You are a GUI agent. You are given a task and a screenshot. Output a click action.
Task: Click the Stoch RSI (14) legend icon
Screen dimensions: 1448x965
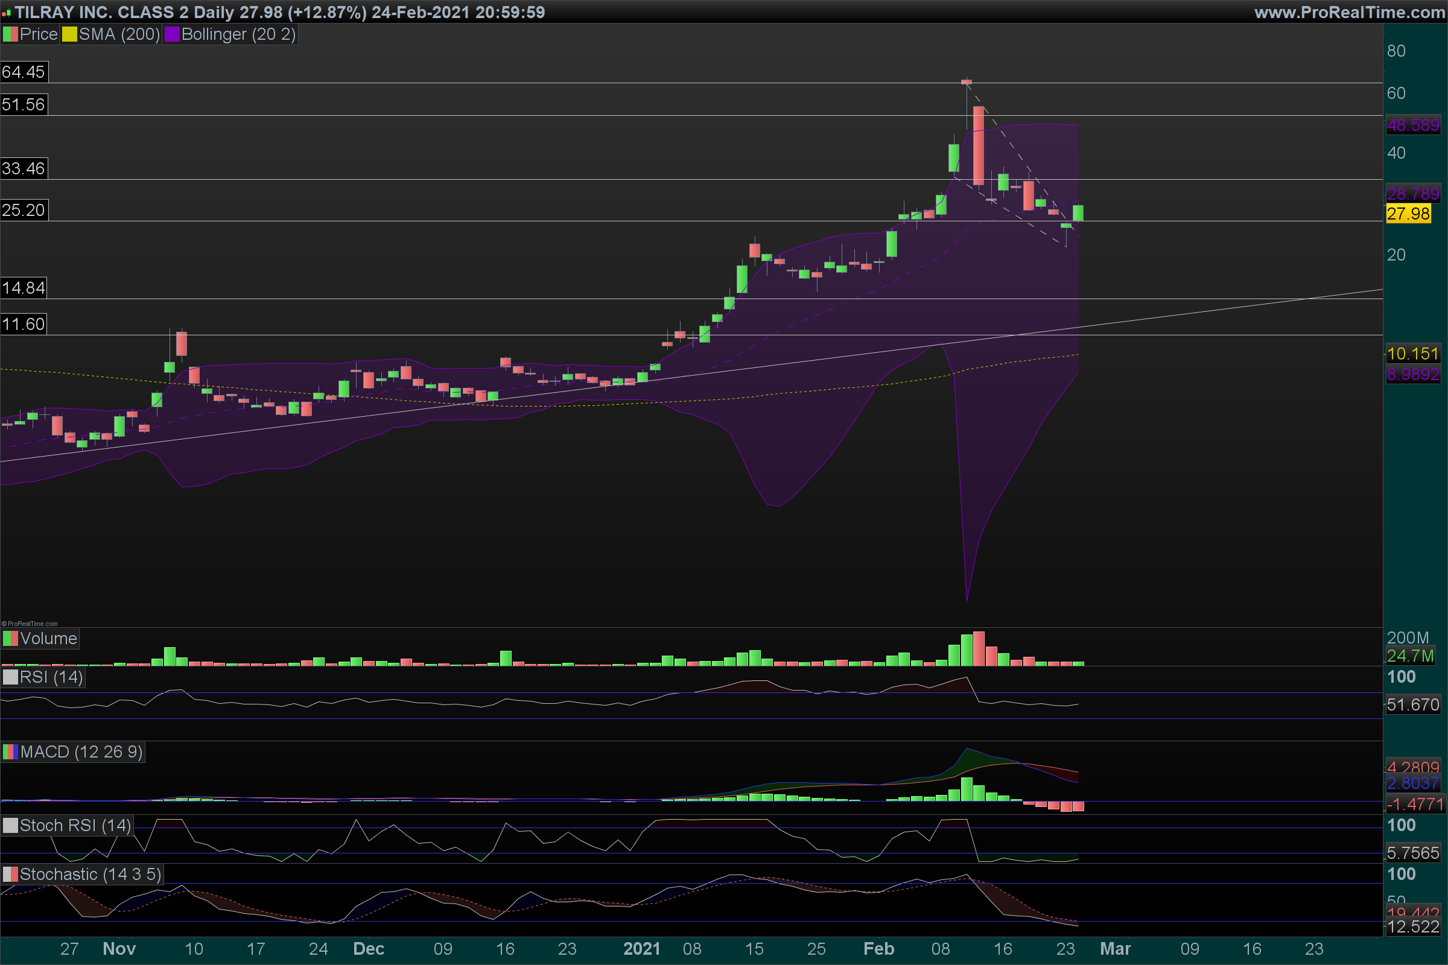(x=10, y=826)
